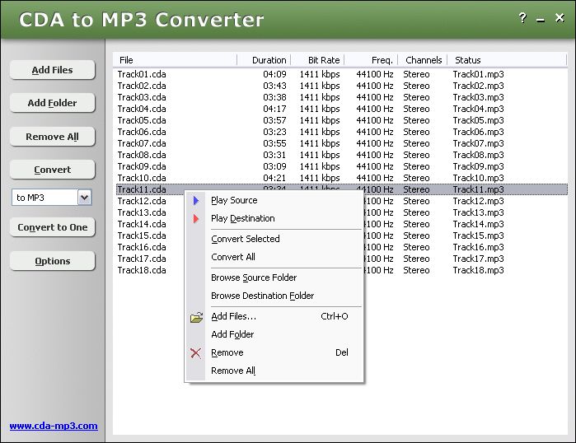Select the 'to MP3' format combo box
Screen dimensions: 576x443
(51, 198)
